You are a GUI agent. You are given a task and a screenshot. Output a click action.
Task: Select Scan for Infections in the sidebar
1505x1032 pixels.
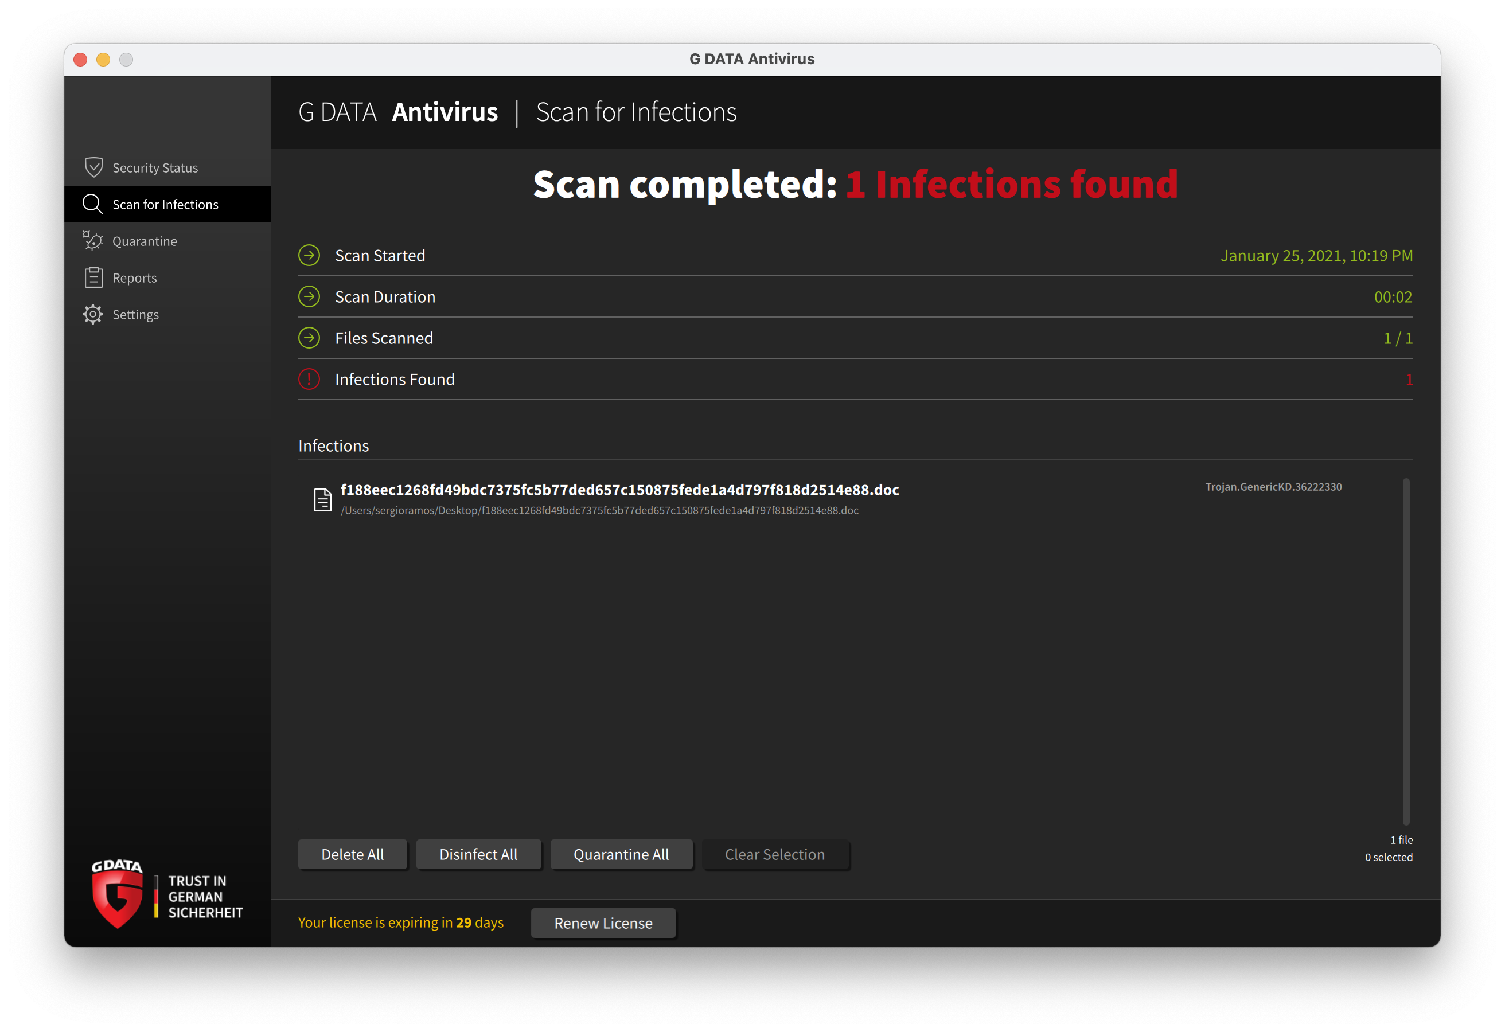pyautogui.click(x=167, y=204)
